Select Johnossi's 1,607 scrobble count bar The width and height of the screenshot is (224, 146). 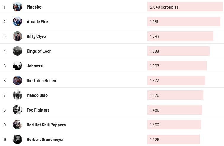click(177, 66)
